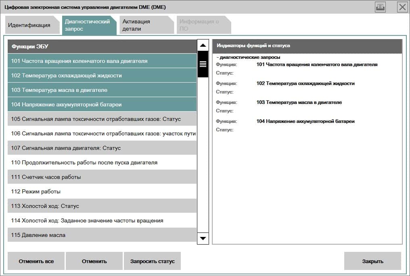The width and height of the screenshot is (410, 276).
Task: Click status entry 104 Напряжение батареи right panel
Action: [305, 121]
